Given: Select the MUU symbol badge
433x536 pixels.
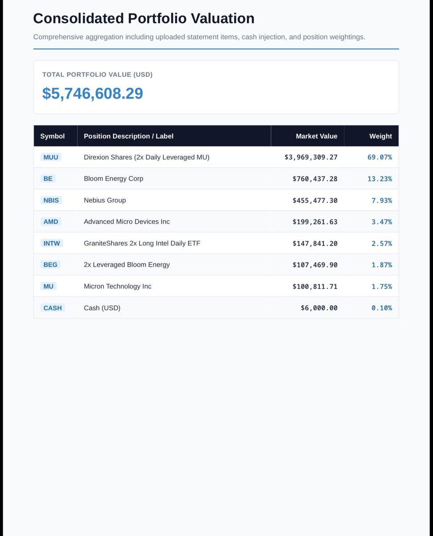Looking at the screenshot, I should coord(51,157).
